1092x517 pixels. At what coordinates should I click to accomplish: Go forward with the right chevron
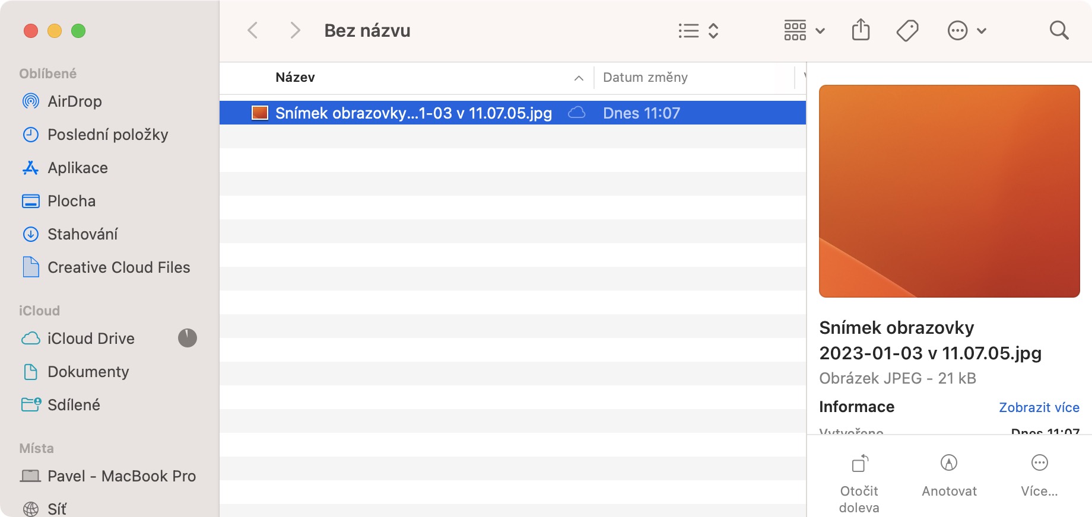coord(295,30)
